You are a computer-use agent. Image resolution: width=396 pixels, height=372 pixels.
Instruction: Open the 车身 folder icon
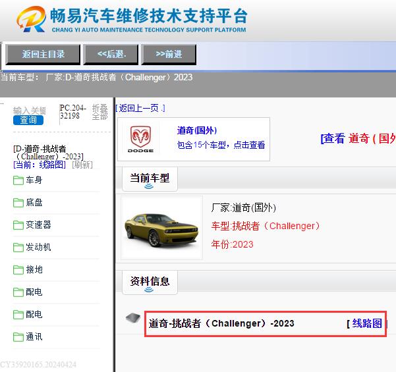pos(18,180)
